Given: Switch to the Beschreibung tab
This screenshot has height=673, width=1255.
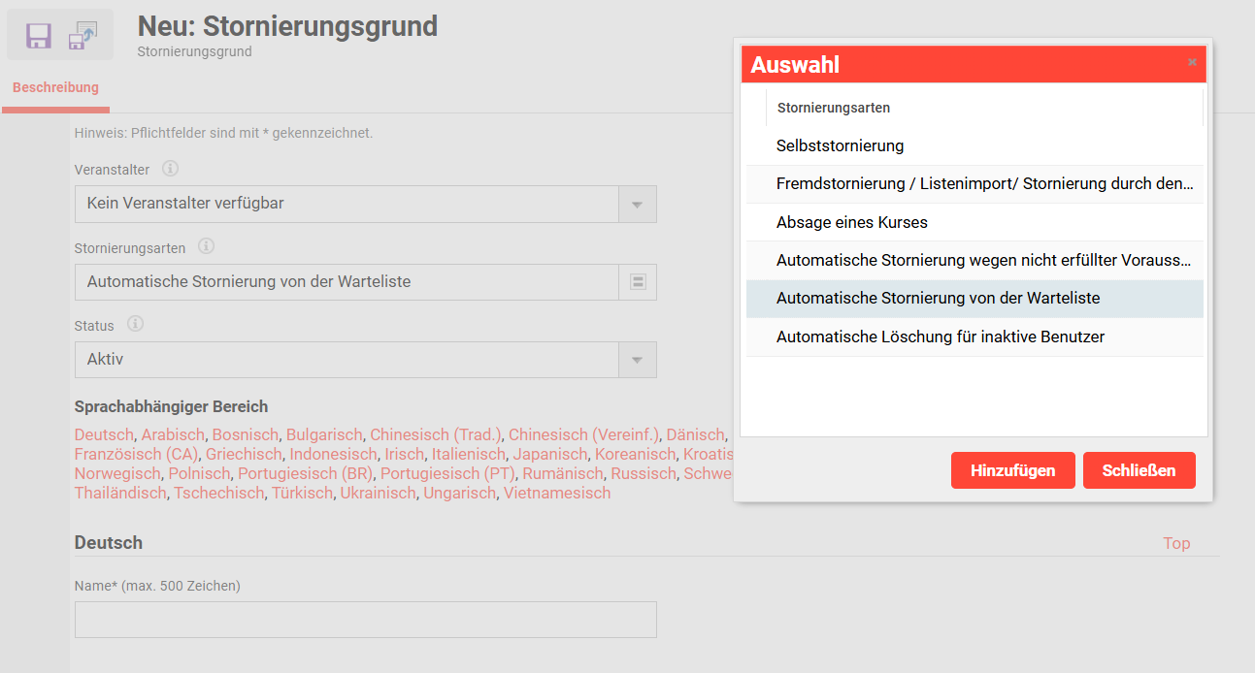Looking at the screenshot, I should (55, 86).
